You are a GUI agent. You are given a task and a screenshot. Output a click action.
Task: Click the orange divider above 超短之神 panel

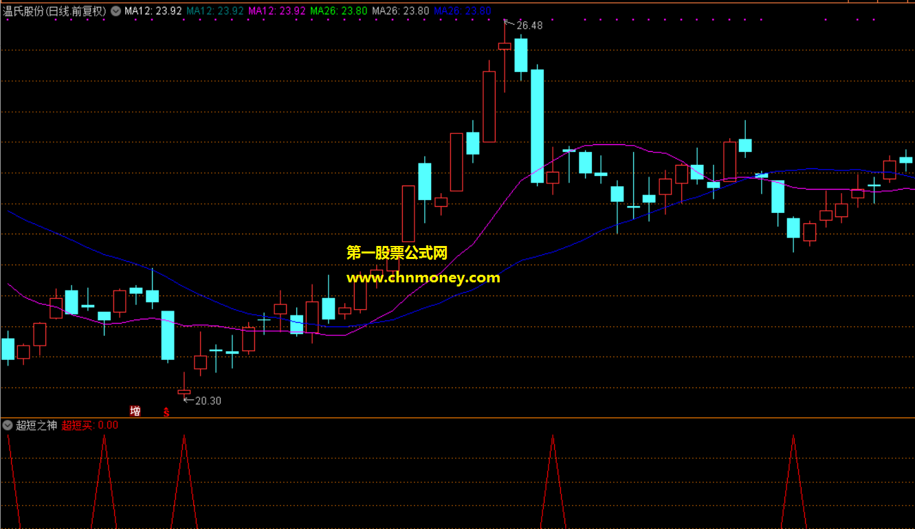[457, 418]
